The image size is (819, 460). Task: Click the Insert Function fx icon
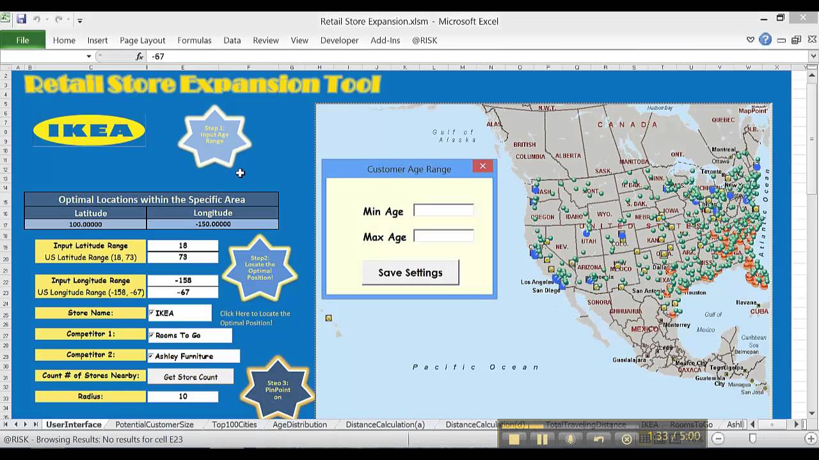(139, 56)
